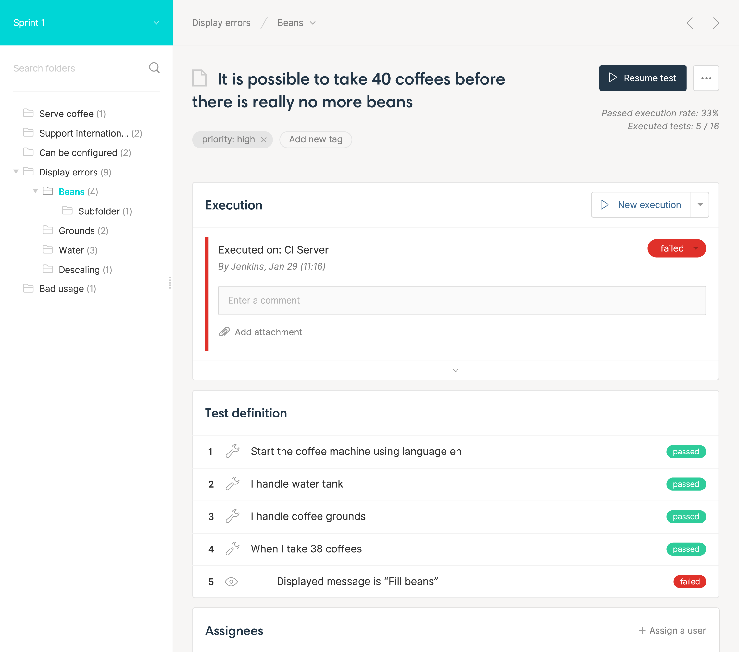Click Assign a user
Screen dimensions: 739x652
point(677,631)
